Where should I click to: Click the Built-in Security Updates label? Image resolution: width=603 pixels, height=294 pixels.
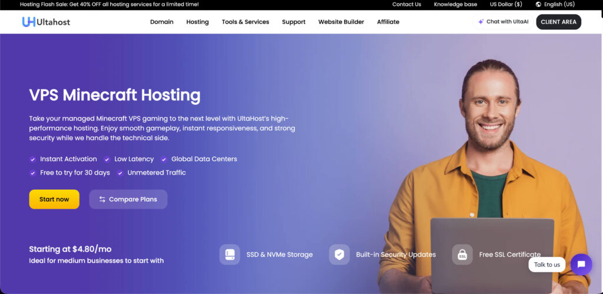396,255
